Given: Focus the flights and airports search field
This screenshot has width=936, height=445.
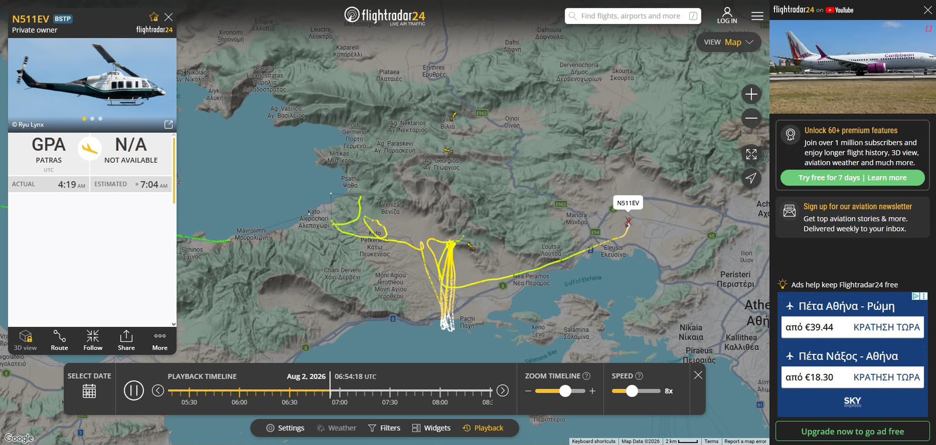Looking at the screenshot, I should (x=633, y=16).
